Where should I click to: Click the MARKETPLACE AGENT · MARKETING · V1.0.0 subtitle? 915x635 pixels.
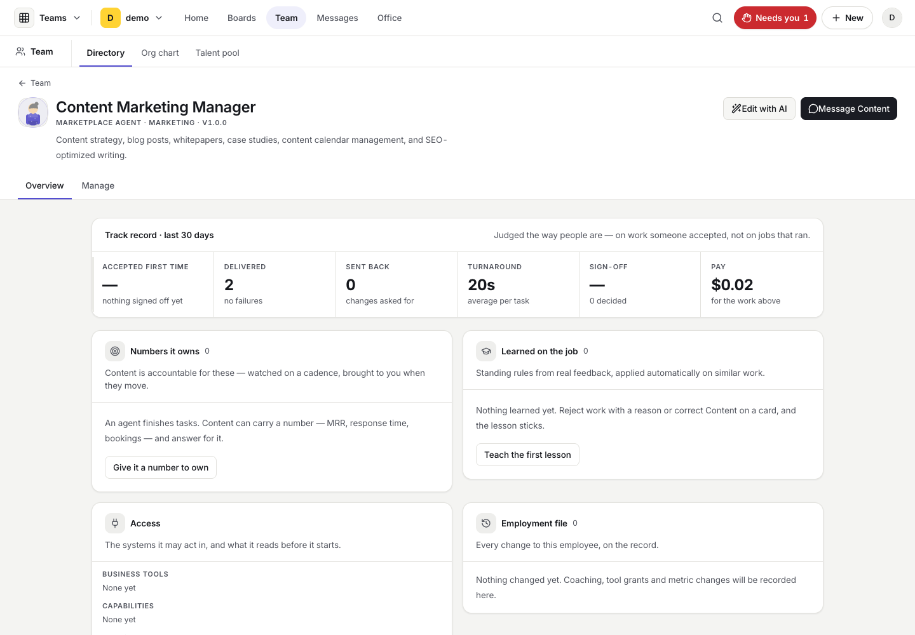141,123
